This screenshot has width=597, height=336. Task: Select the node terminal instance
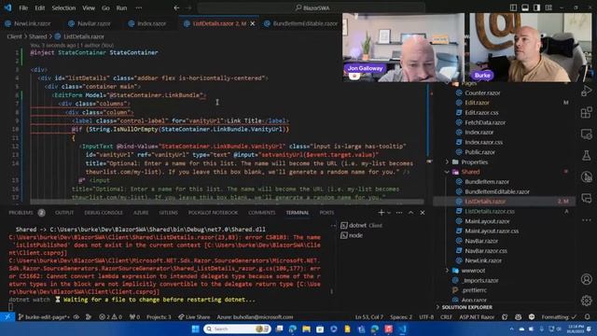tap(352, 235)
